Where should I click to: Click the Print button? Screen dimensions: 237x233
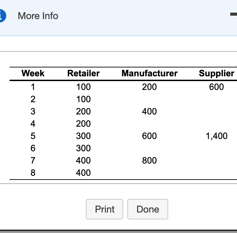[x=105, y=209]
